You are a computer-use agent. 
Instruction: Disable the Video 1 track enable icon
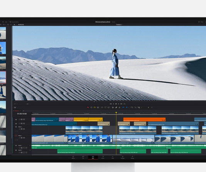[24, 138]
